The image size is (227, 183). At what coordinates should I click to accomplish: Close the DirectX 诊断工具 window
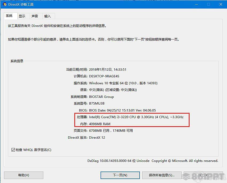point(221,4)
